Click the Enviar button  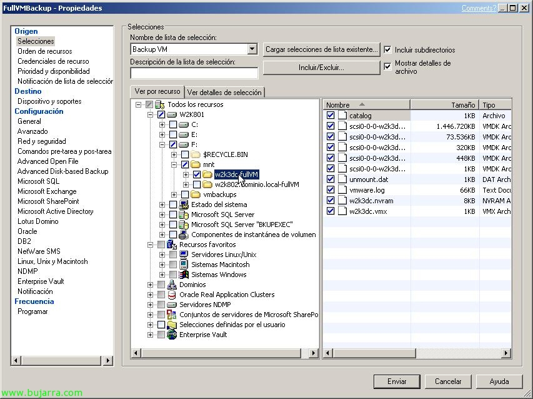[x=397, y=381]
